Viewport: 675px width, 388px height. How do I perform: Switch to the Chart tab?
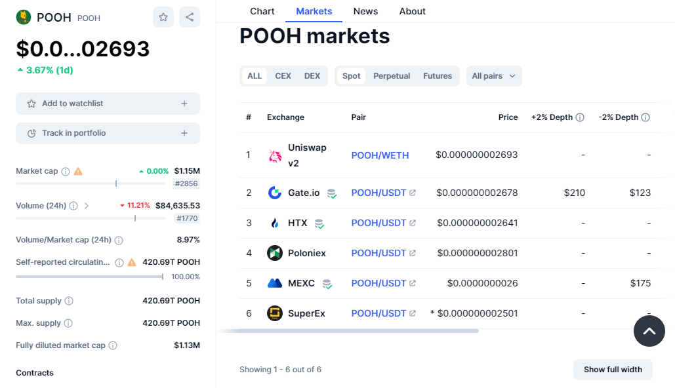(262, 11)
